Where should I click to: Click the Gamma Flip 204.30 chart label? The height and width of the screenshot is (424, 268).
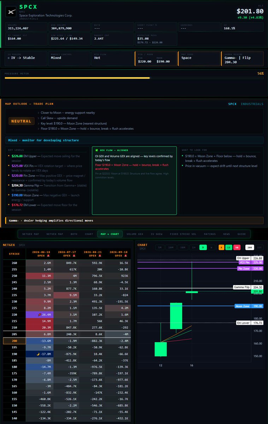click(248, 287)
